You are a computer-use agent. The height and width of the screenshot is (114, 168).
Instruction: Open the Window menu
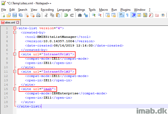[140, 10]
